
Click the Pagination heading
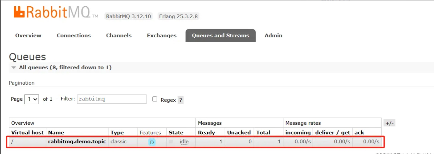[x=22, y=83]
